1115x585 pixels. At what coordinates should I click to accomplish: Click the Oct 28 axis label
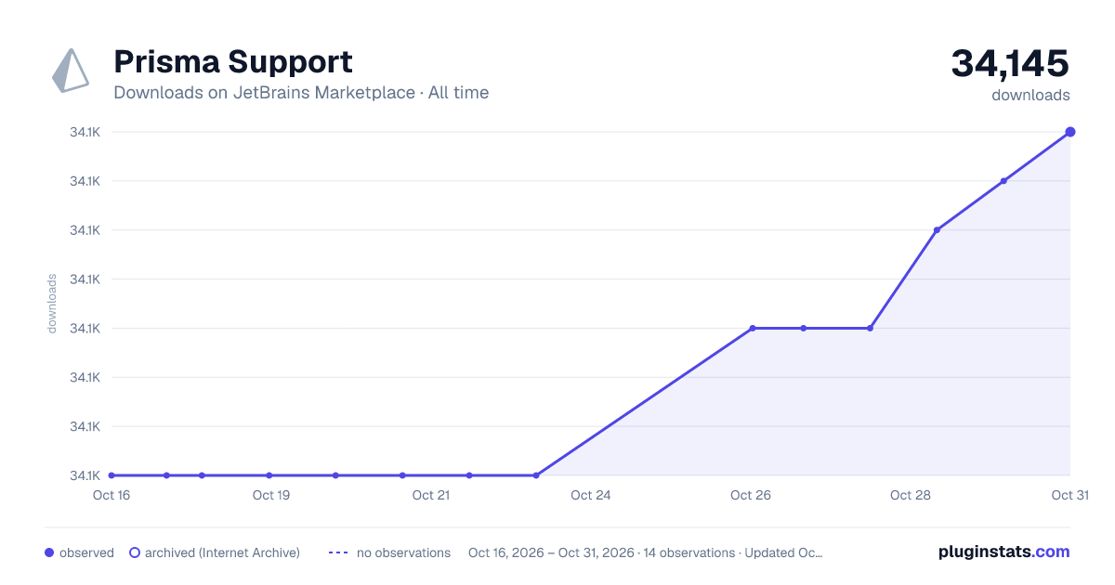pyautogui.click(x=911, y=495)
